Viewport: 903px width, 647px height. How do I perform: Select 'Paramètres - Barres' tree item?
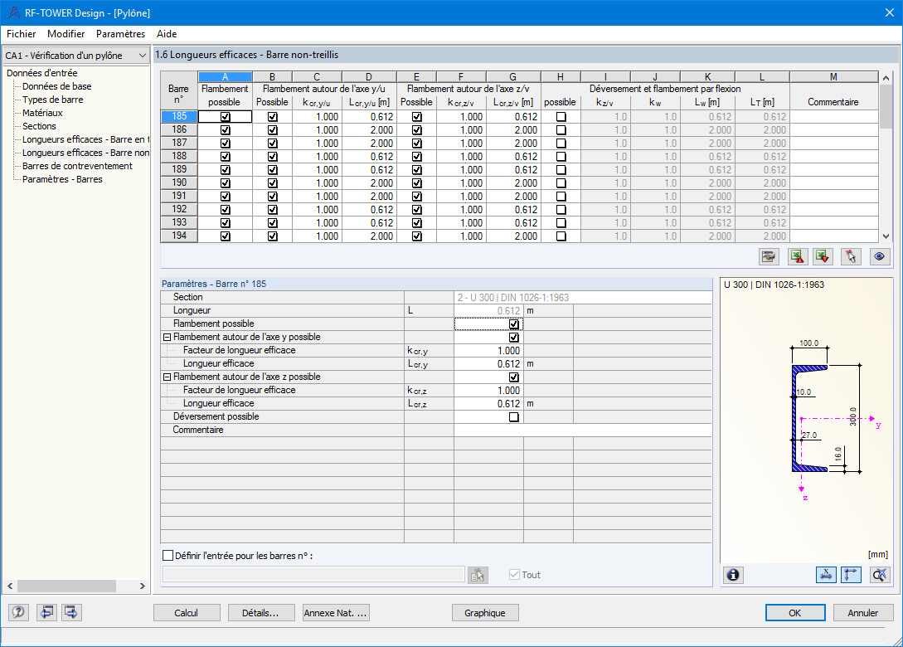[x=62, y=179]
